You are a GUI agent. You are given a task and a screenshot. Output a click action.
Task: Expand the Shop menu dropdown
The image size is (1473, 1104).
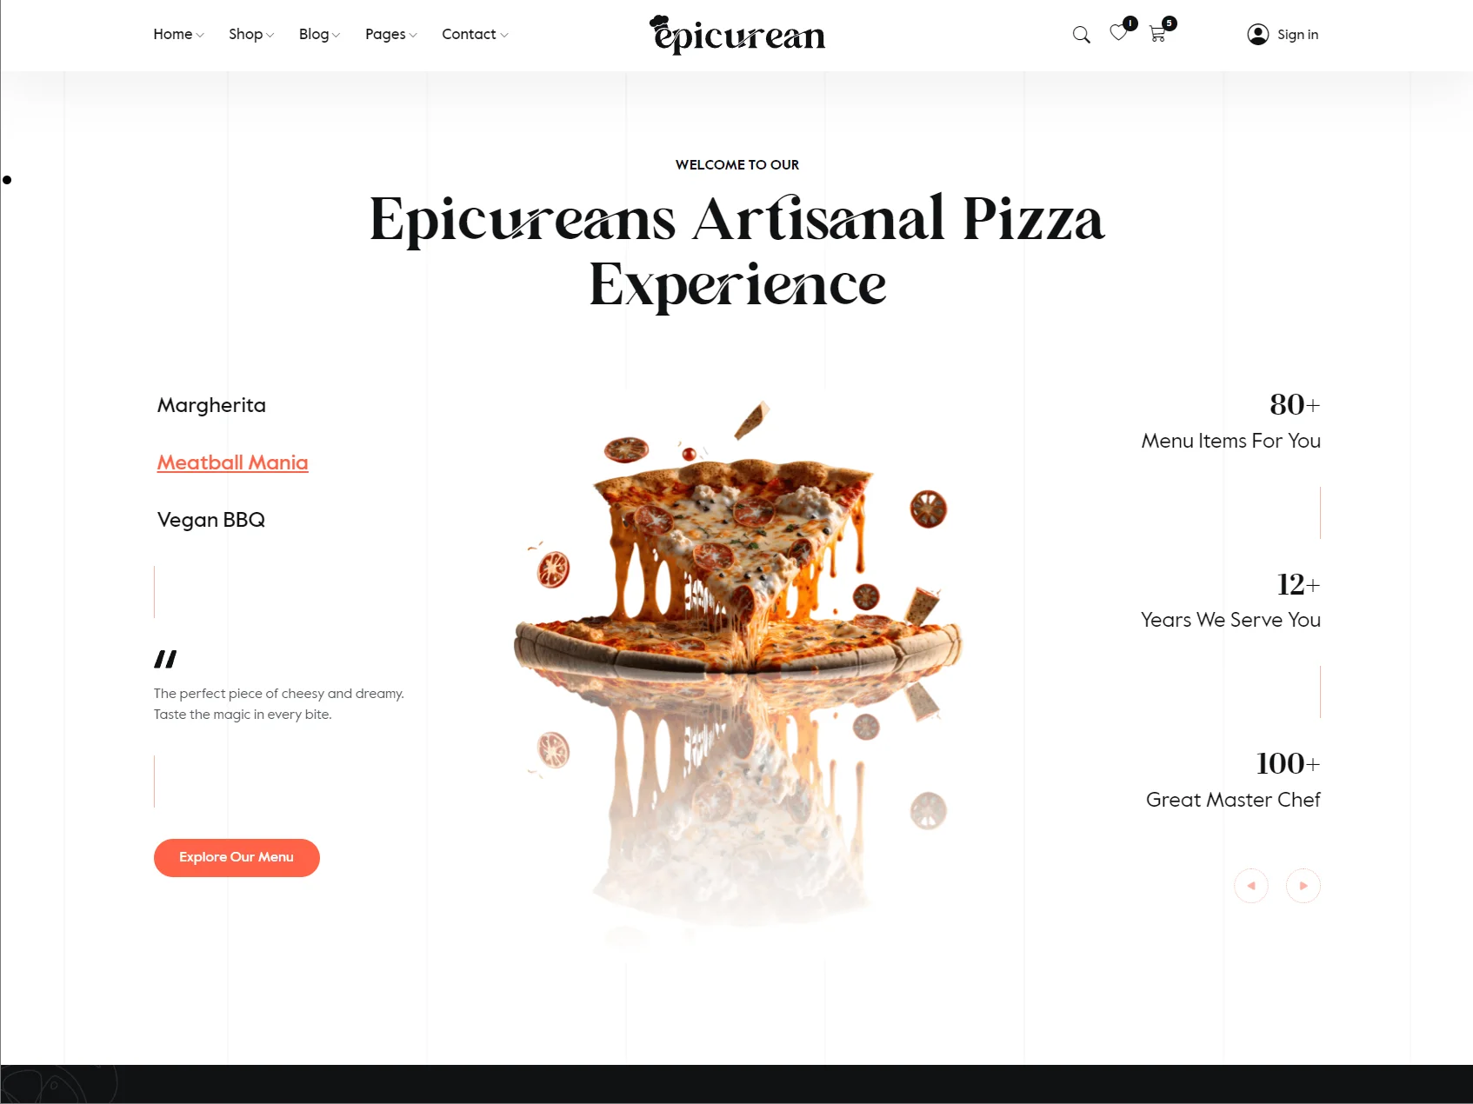[x=251, y=34]
